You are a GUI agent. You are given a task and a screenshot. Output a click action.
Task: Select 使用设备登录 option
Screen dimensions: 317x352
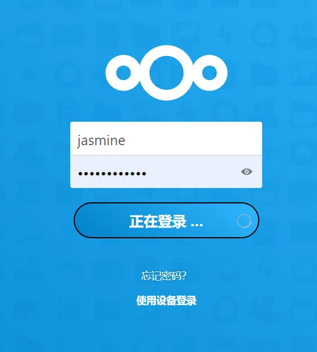(166, 301)
